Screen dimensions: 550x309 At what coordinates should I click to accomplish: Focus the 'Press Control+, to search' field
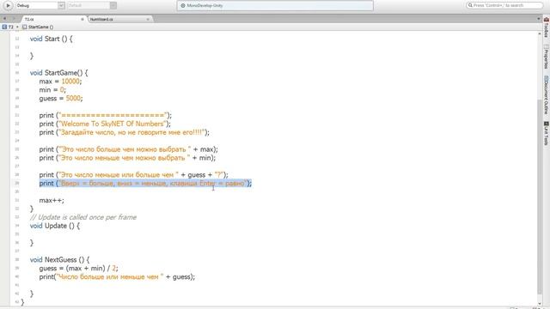pyautogui.click(x=504, y=6)
